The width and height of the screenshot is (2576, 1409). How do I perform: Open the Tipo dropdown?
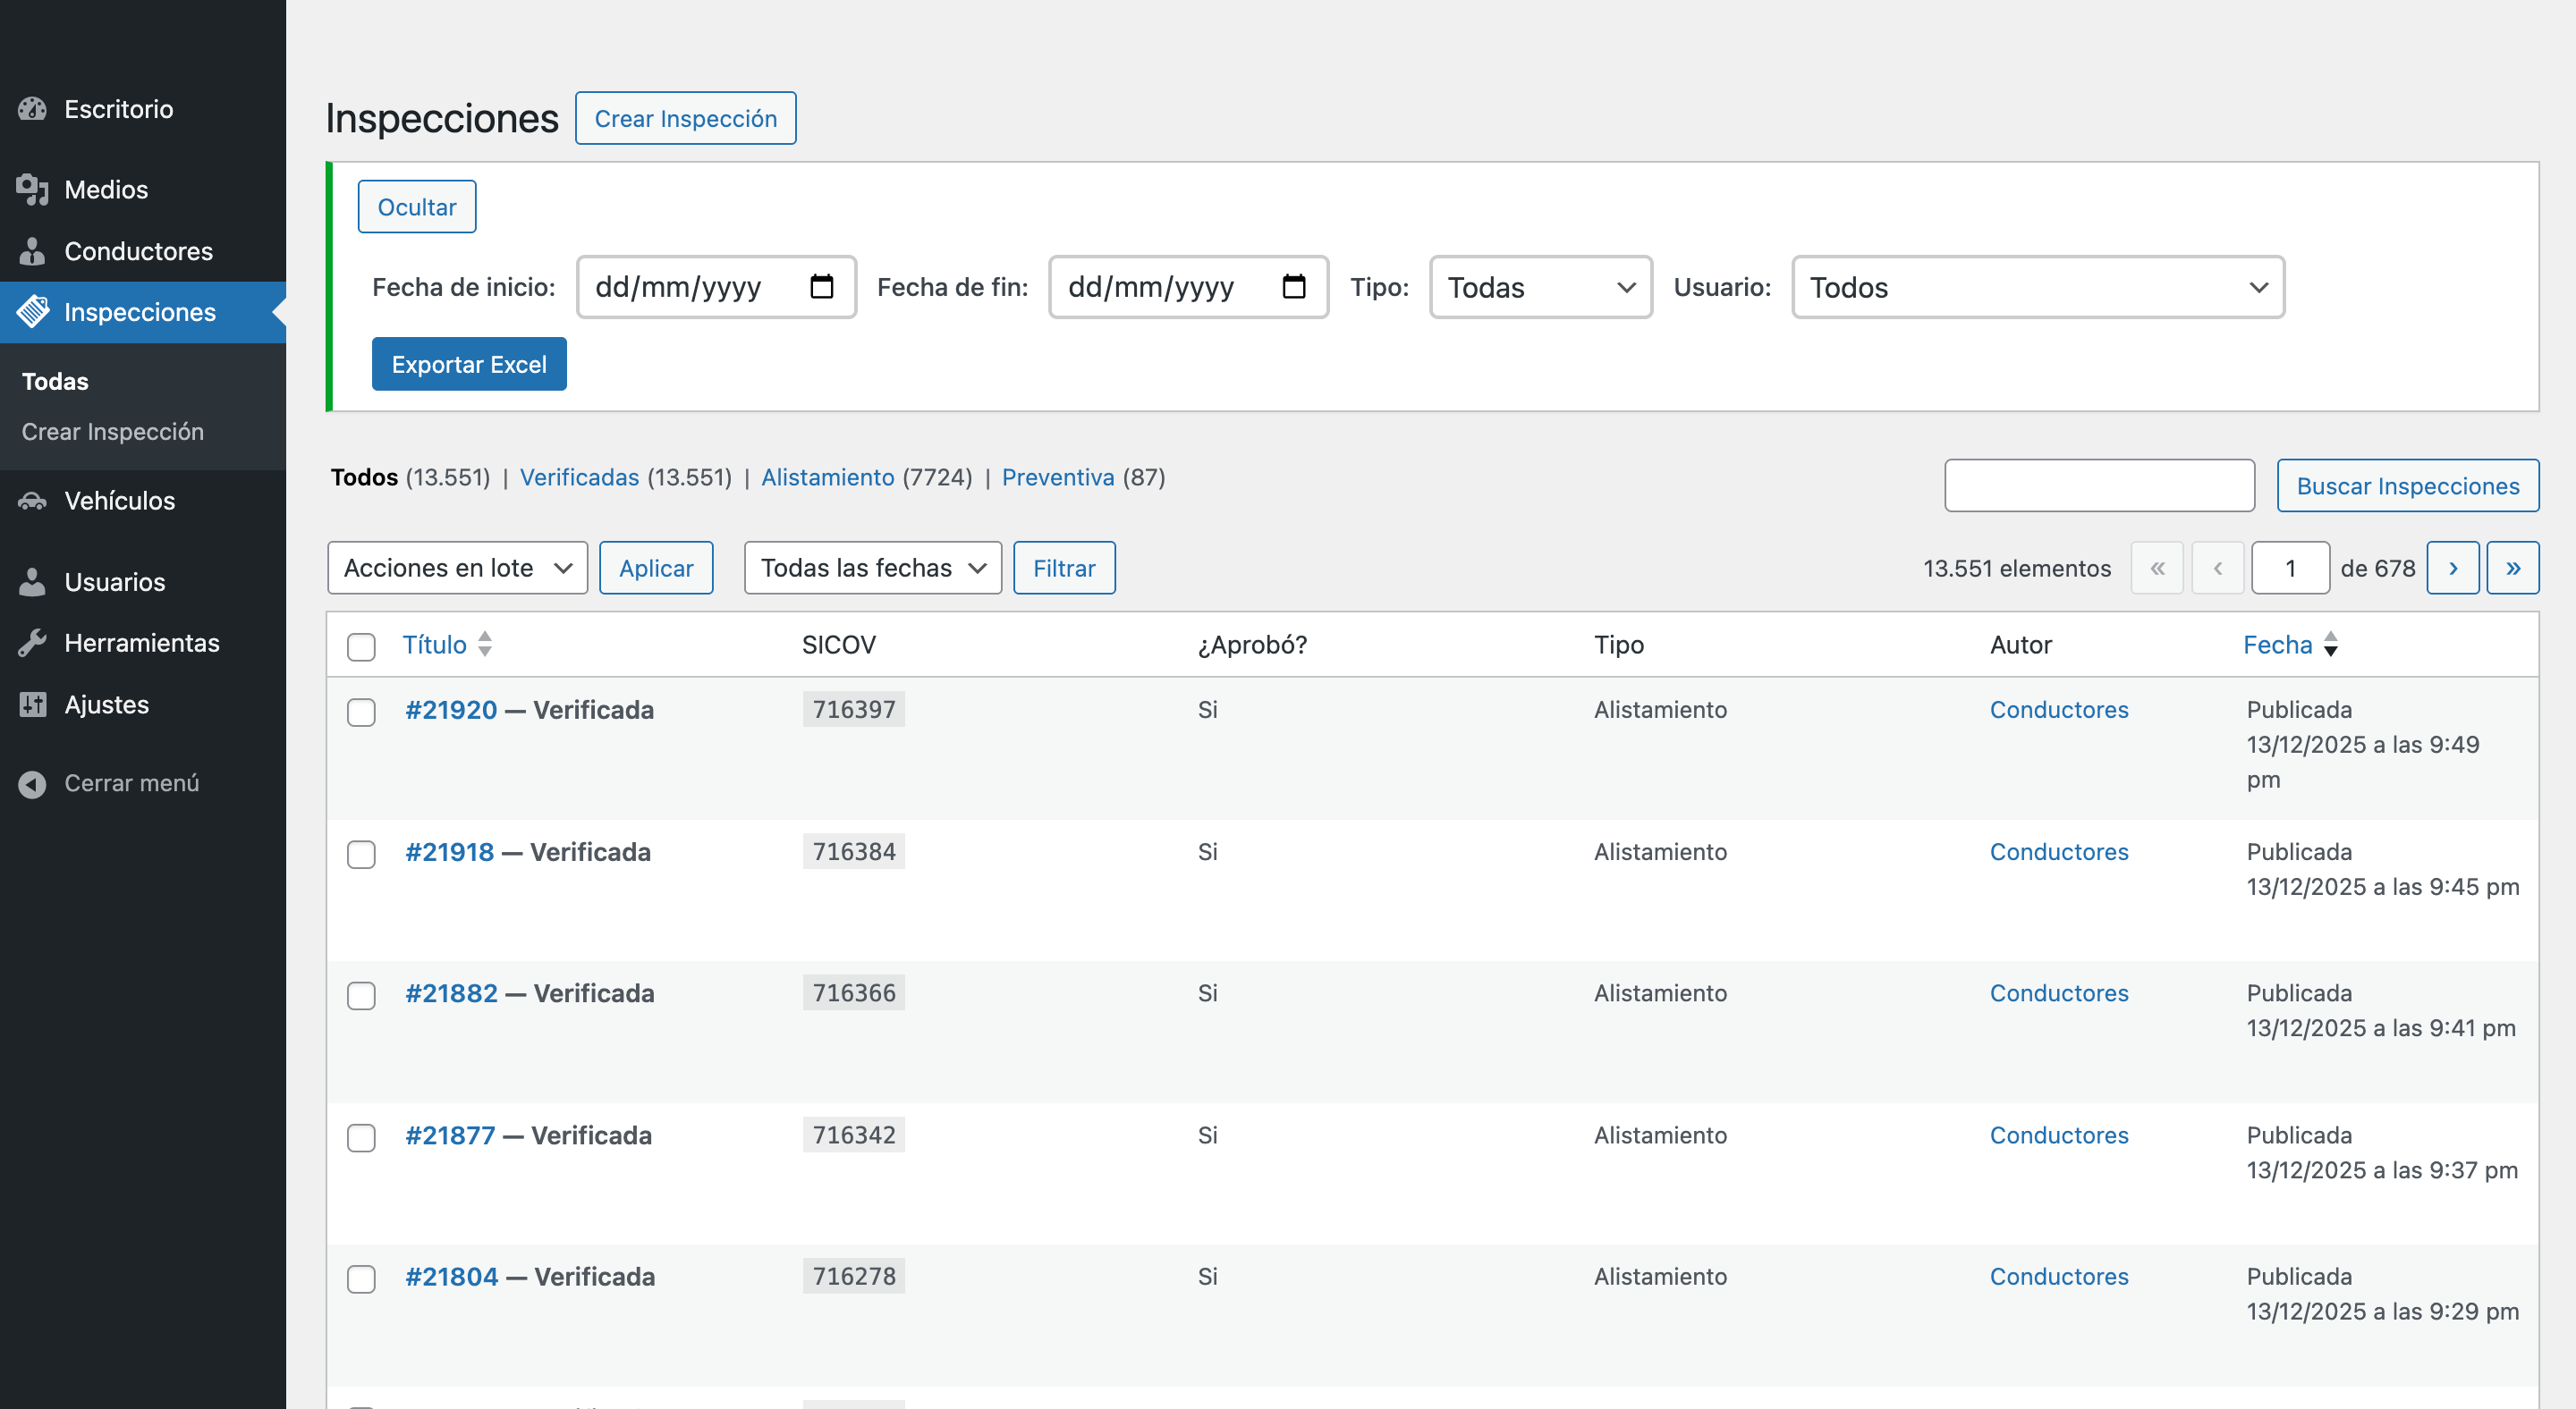pos(1540,287)
